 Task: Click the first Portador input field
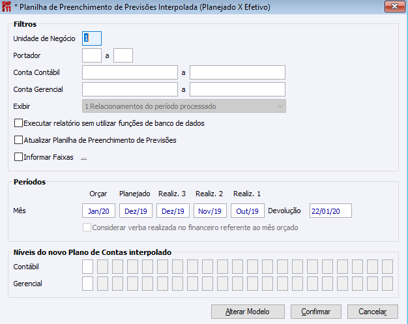tap(92, 55)
